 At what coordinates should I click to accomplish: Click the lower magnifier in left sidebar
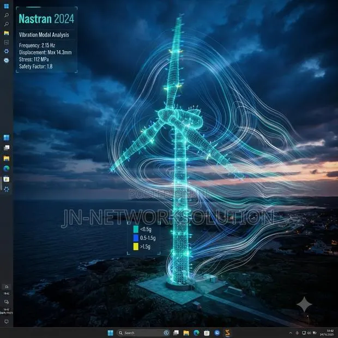click(x=7, y=24)
